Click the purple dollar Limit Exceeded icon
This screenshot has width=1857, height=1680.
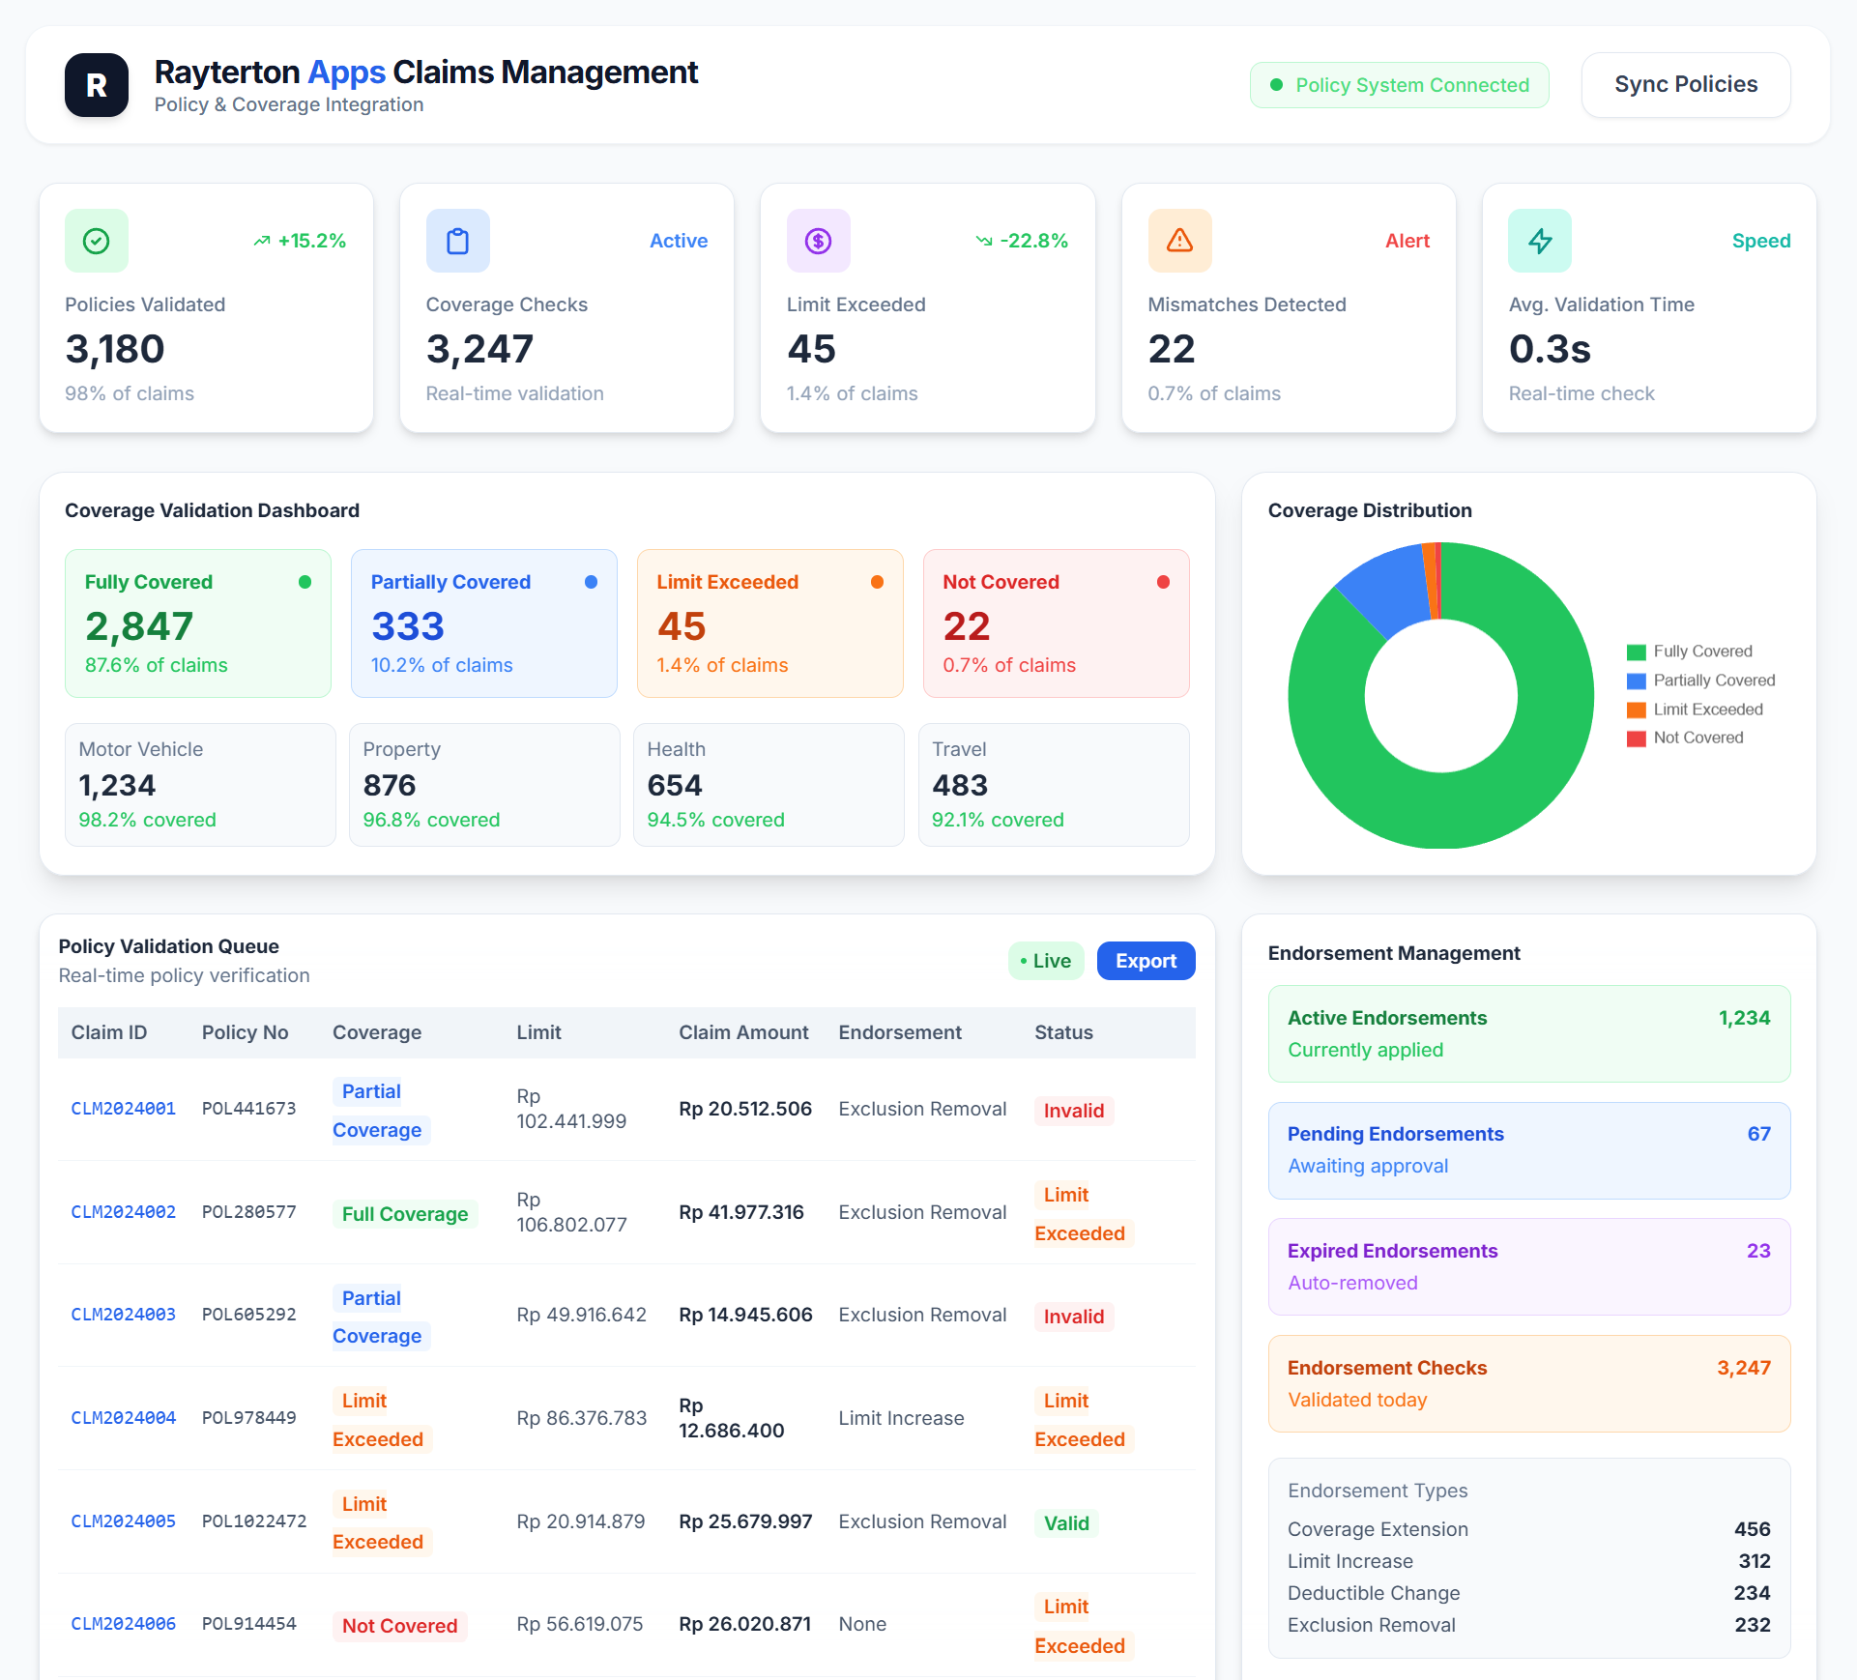(818, 241)
